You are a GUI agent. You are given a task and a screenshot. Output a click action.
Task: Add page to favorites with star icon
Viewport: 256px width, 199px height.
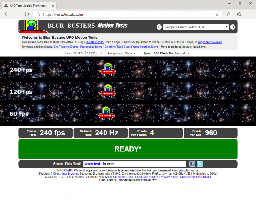point(217,14)
